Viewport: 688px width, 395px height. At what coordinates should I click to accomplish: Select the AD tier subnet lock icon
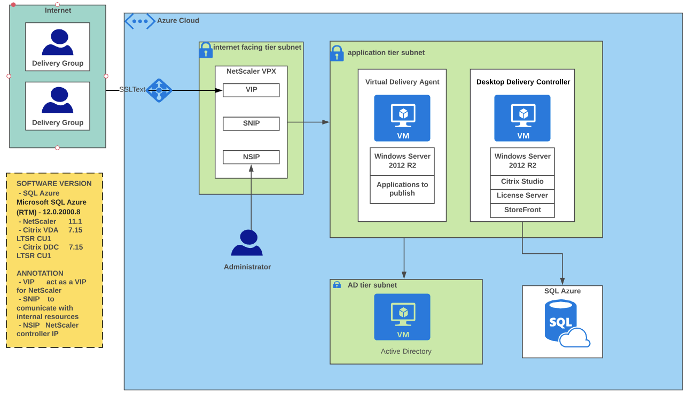[x=337, y=285]
